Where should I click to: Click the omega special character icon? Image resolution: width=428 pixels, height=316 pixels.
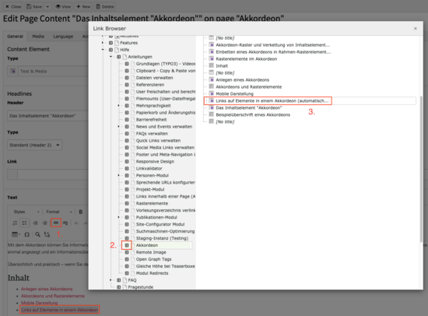[26, 234]
